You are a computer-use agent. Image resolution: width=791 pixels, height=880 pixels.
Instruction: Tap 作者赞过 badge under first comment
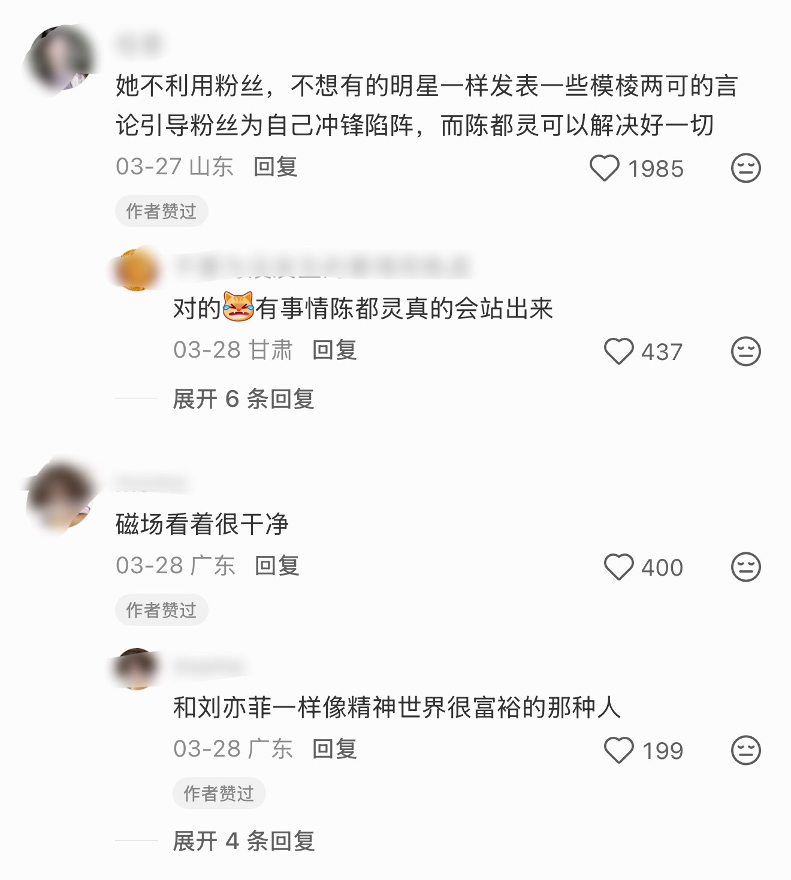coord(161,211)
